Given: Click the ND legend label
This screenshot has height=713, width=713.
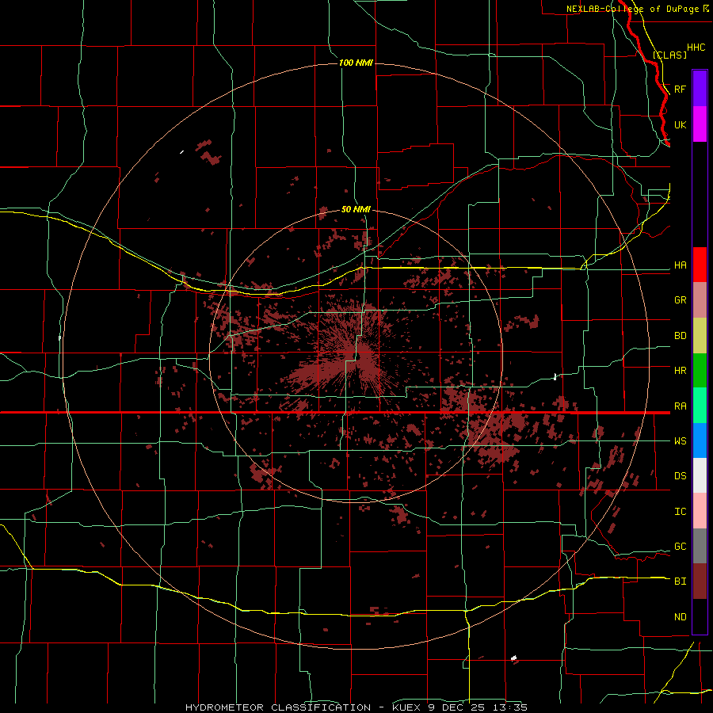Looking at the screenshot, I should coord(680,617).
